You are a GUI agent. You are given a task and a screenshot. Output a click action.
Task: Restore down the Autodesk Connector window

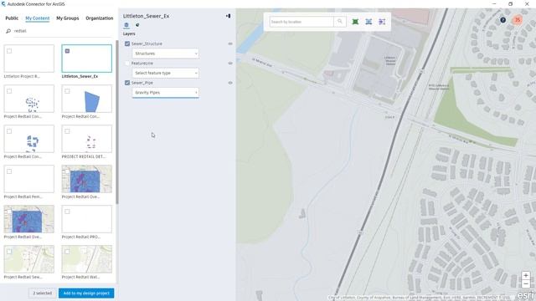coord(510,3)
